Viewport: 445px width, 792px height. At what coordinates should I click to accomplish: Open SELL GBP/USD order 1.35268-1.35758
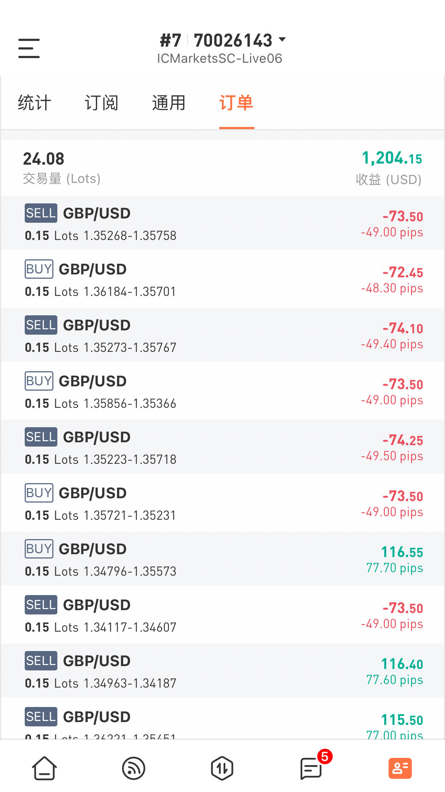click(222, 223)
